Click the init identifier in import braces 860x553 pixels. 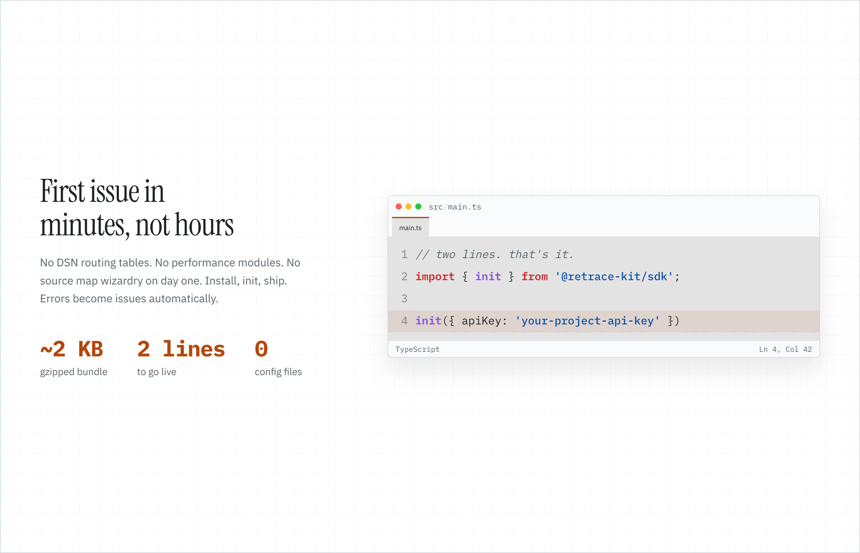pyautogui.click(x=488, y=276)
